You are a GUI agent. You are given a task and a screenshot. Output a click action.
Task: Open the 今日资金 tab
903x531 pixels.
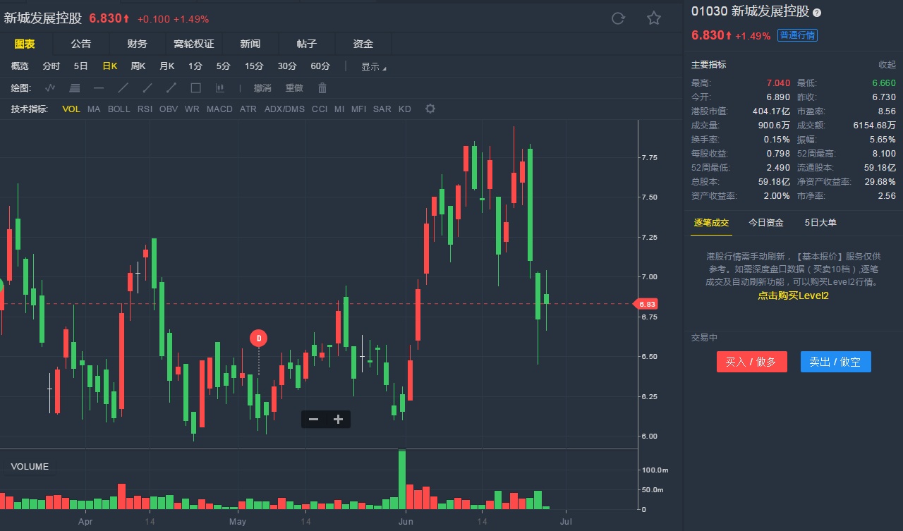766,223
